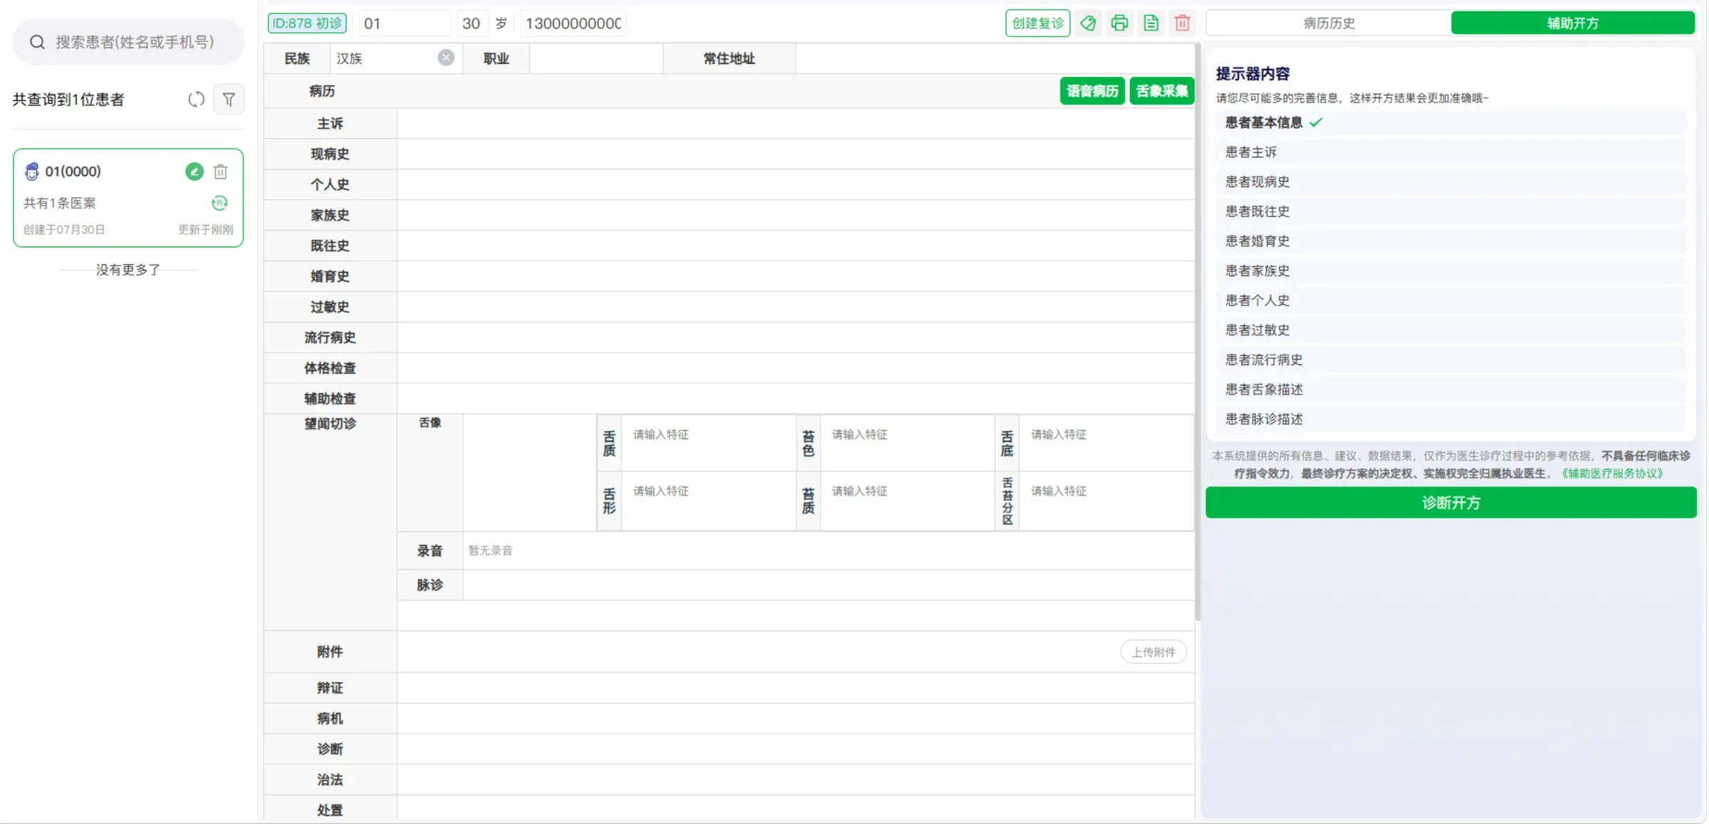
Task: Click the search magnifier icon
Action: 37,42
